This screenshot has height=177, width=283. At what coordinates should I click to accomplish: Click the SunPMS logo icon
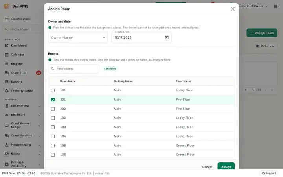[7, 6]
